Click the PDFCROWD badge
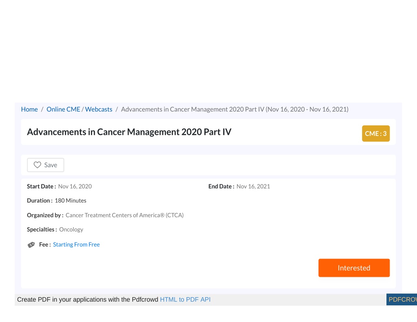The height and width of the screenshot is (322, 417). (x=402, y=299)
